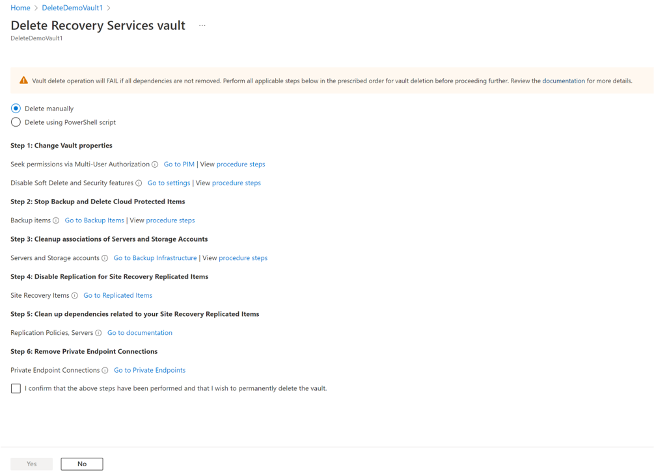Select the Delete manually option
The image size is (654, 476).
tap(15, 109)
